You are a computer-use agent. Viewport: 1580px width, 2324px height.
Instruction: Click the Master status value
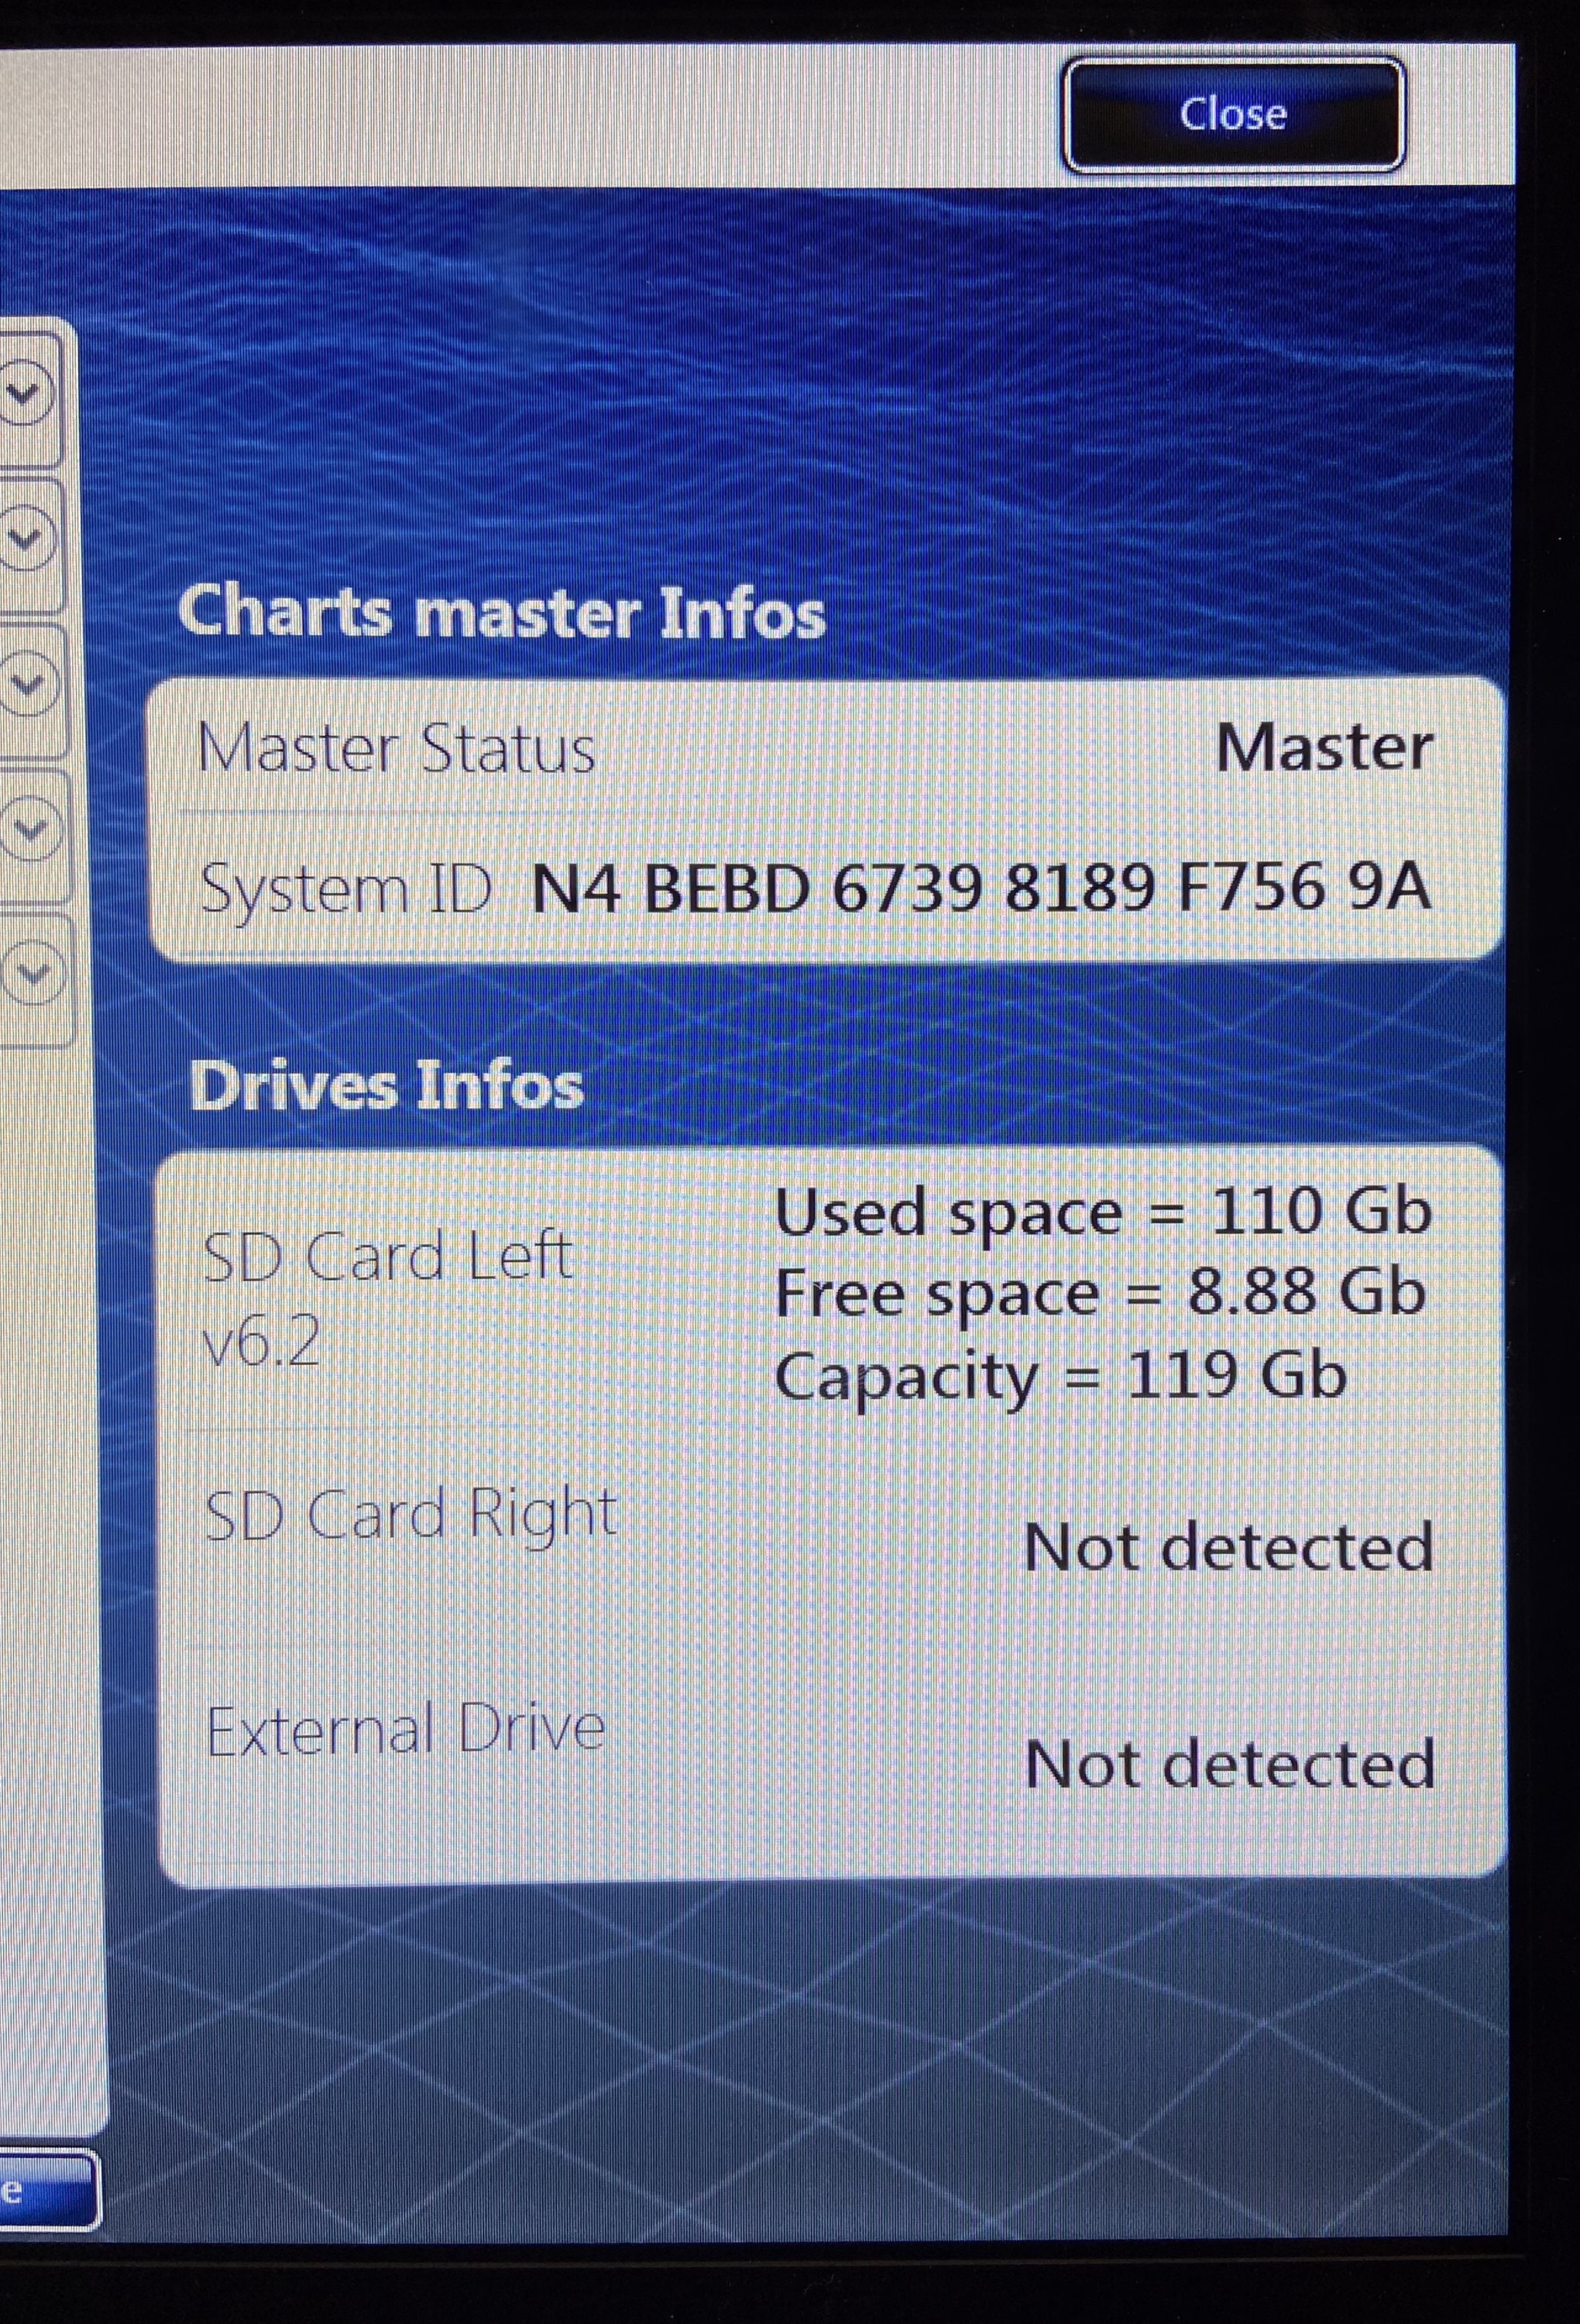(x=1324, y=748)
